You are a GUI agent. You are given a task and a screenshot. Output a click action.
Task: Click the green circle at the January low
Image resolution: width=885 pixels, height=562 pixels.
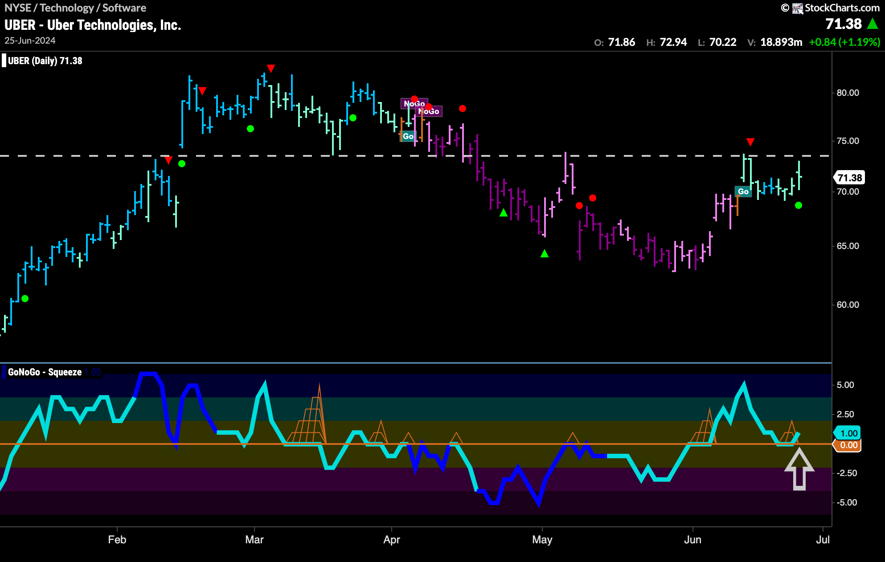pos(25,298)
